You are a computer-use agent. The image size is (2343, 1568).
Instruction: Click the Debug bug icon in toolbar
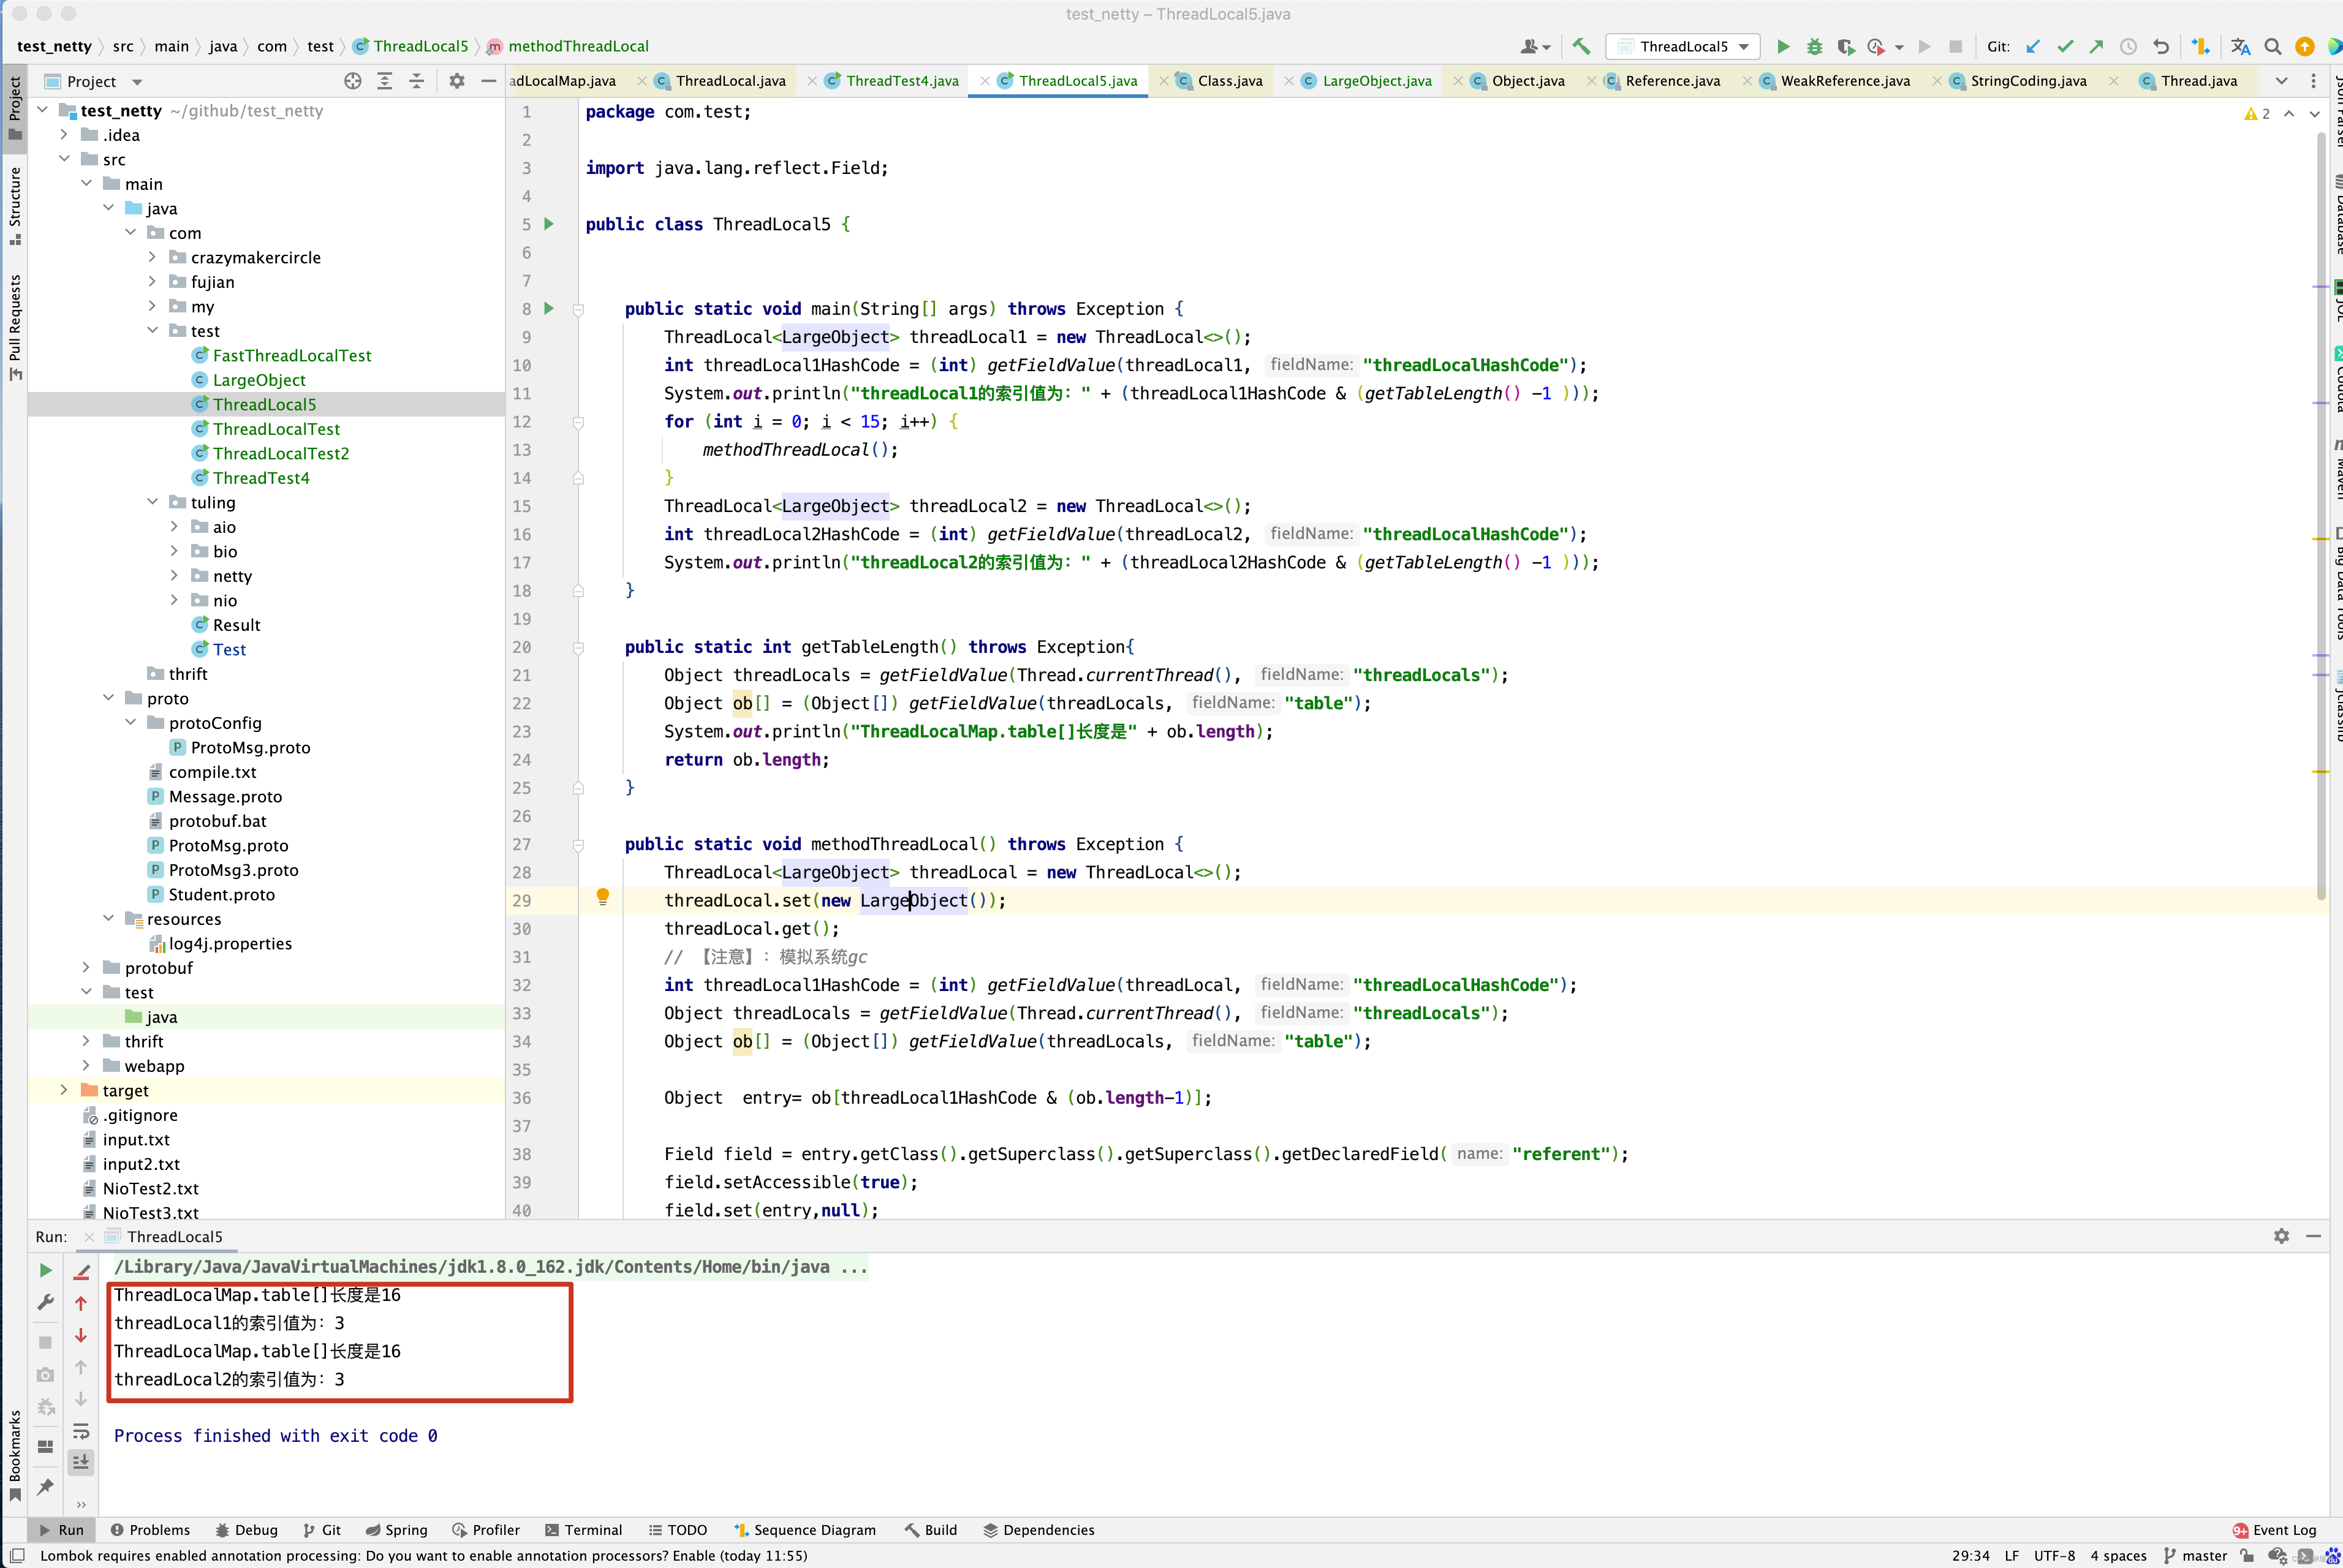[1814, 46]
